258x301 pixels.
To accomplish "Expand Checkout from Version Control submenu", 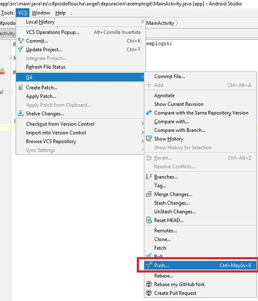I will point(143,124).
